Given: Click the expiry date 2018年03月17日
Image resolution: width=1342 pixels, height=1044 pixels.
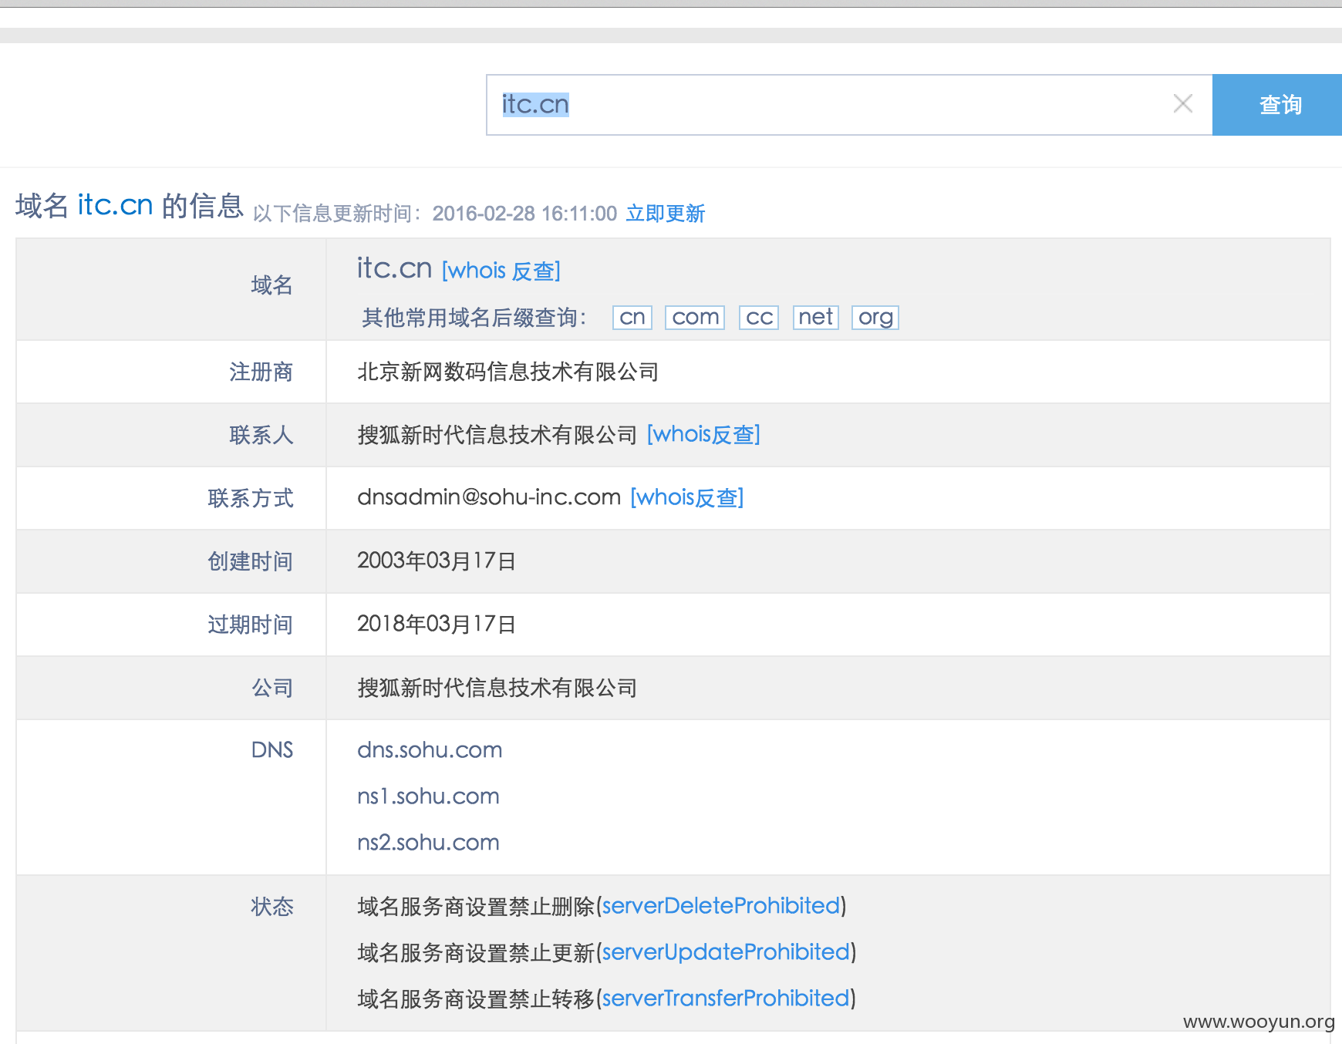Looking at the screenshot, I should (437, 624).
